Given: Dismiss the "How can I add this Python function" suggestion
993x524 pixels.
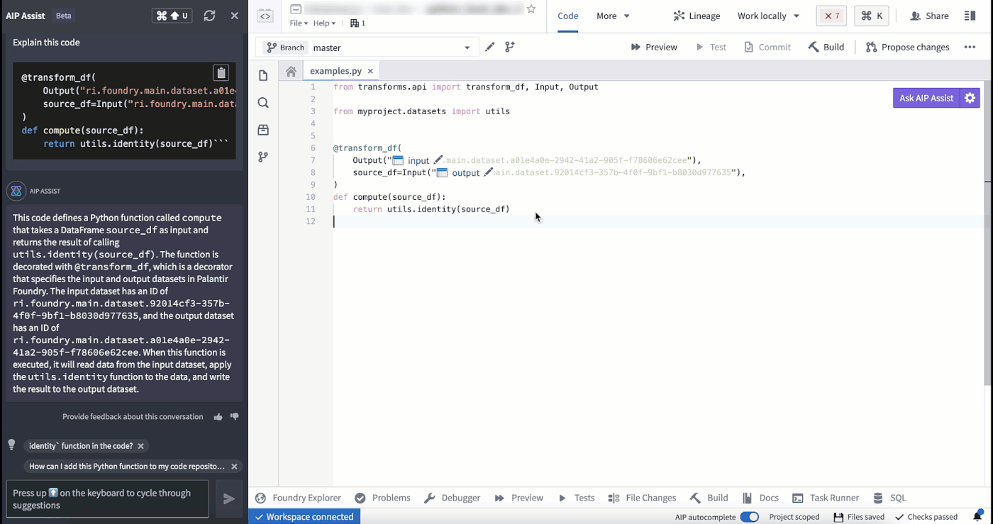Looking at the screenshot, I should (x=234, y=467).
